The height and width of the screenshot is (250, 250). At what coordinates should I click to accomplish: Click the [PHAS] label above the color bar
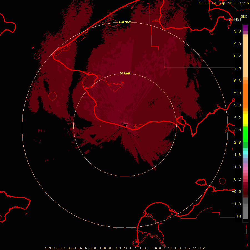point(235,19)
